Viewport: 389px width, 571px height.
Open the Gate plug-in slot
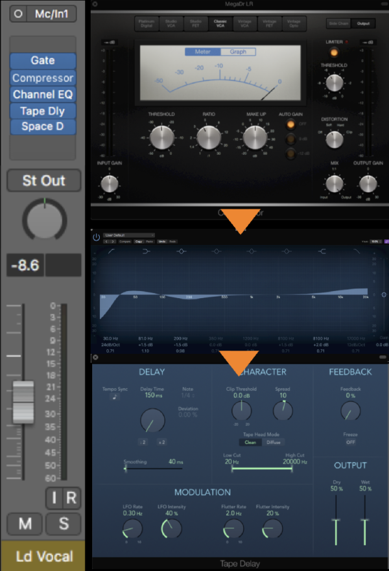pos(43,60)
